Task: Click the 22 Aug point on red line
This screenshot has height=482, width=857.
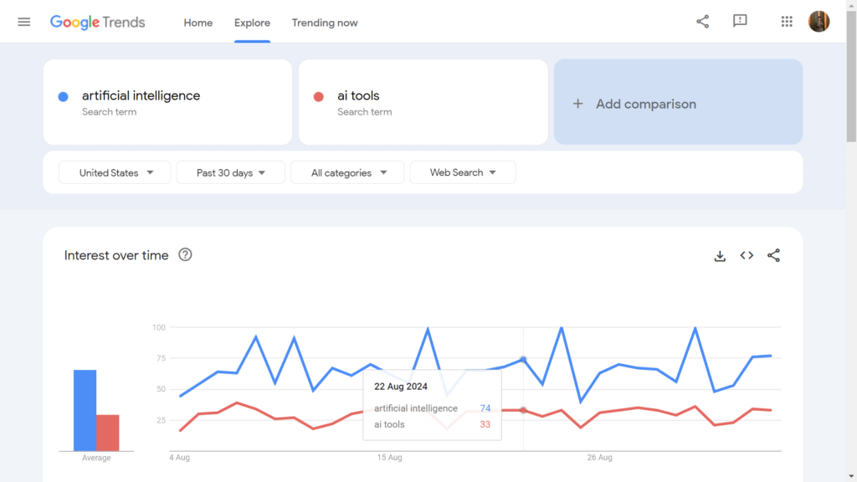Action: pos(523,410)
